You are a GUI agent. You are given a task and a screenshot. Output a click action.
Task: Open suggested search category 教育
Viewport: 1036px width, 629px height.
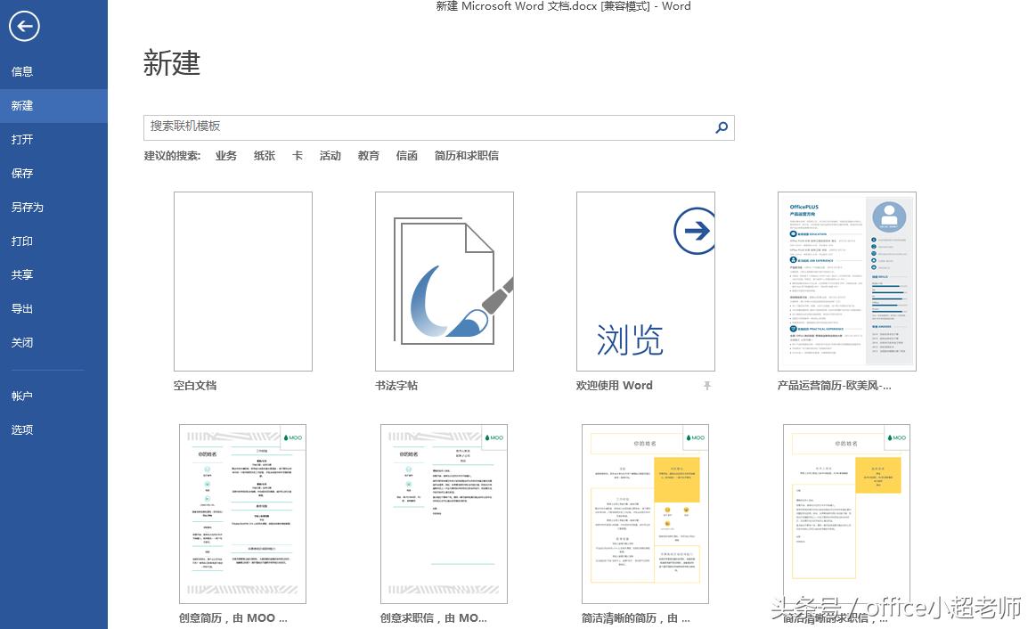[x=368, y=155]
